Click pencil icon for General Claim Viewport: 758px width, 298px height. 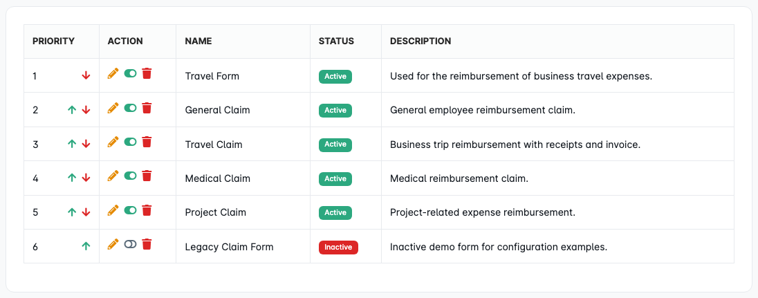point(113,108)
